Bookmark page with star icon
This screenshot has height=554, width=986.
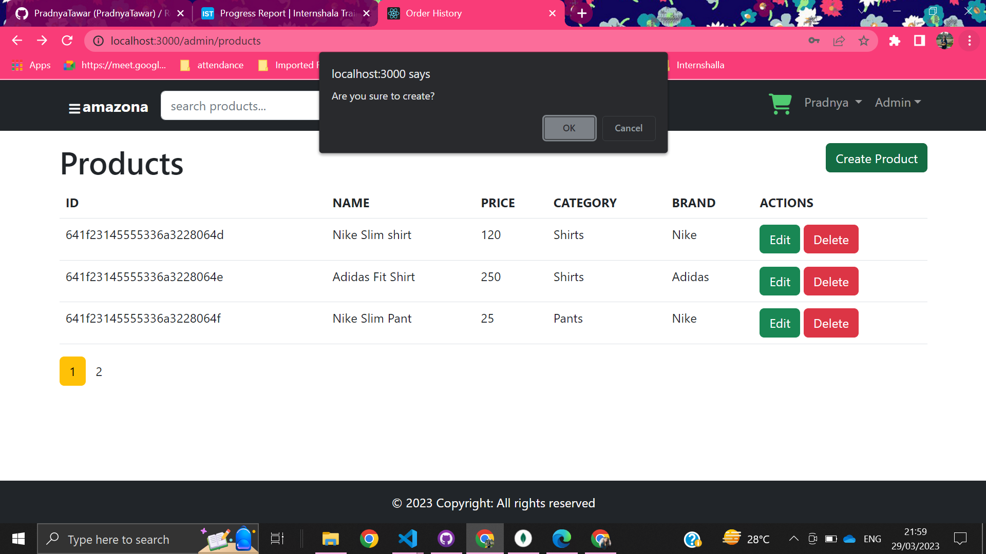[x=864, y=41]
